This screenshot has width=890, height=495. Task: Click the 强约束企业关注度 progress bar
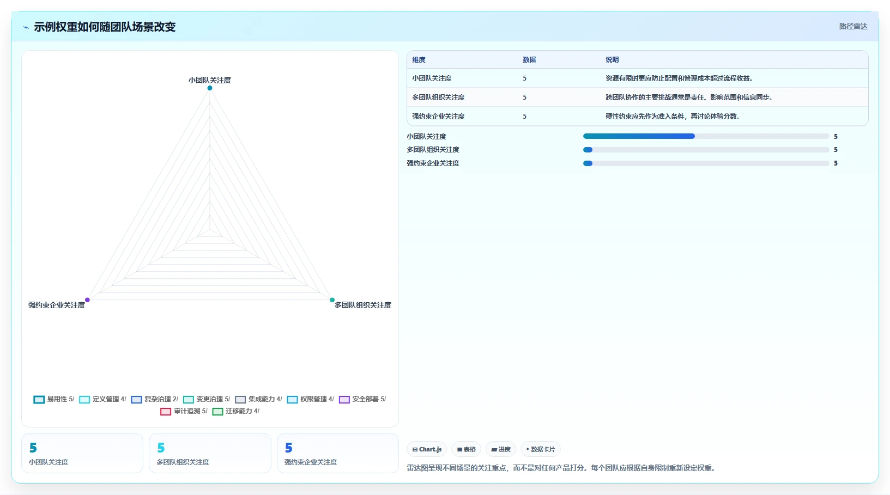point(706,163)
